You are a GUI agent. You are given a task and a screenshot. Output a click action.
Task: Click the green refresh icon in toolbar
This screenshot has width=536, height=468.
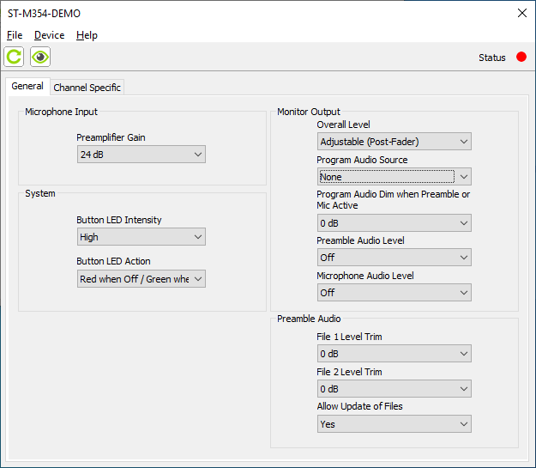14,57
